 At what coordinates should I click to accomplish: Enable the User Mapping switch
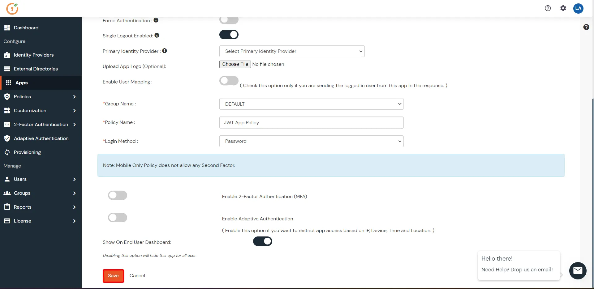(229, 81)
